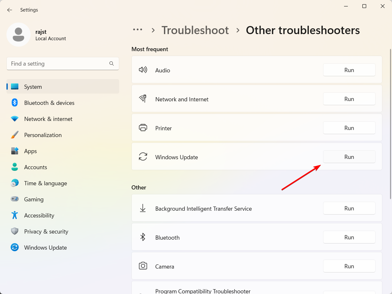392x294 pixels.
Task: Run the Printer troubleshooter
Action: tap(349, 128)
